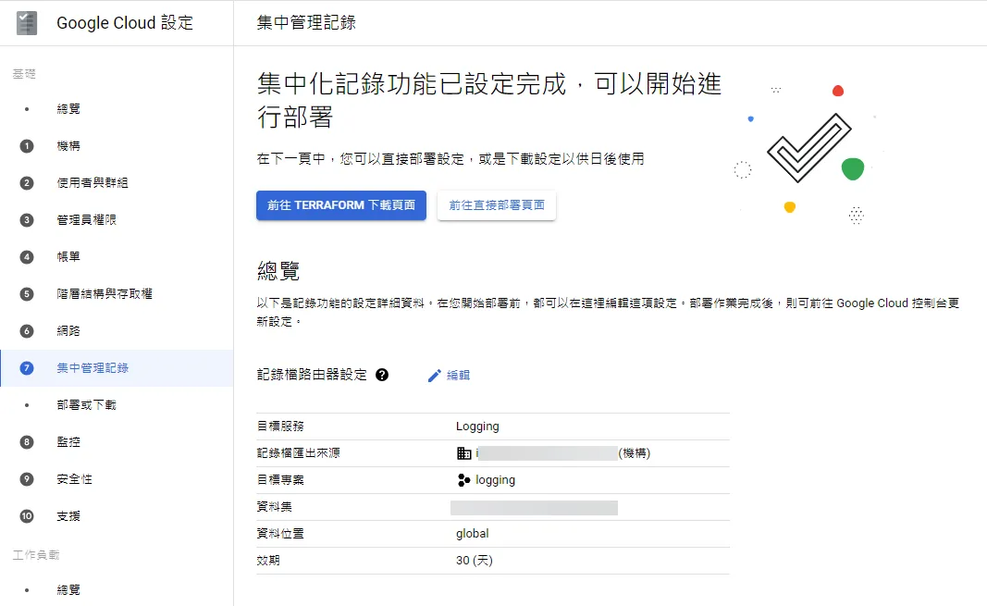Click 前往 TERRAFORM 下載頁面 button
The height and width of the screenshot is (606, 987).
coord(341,205)
